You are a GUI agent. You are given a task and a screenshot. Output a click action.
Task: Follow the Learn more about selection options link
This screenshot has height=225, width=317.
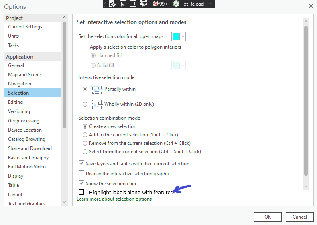pos(114,199)
